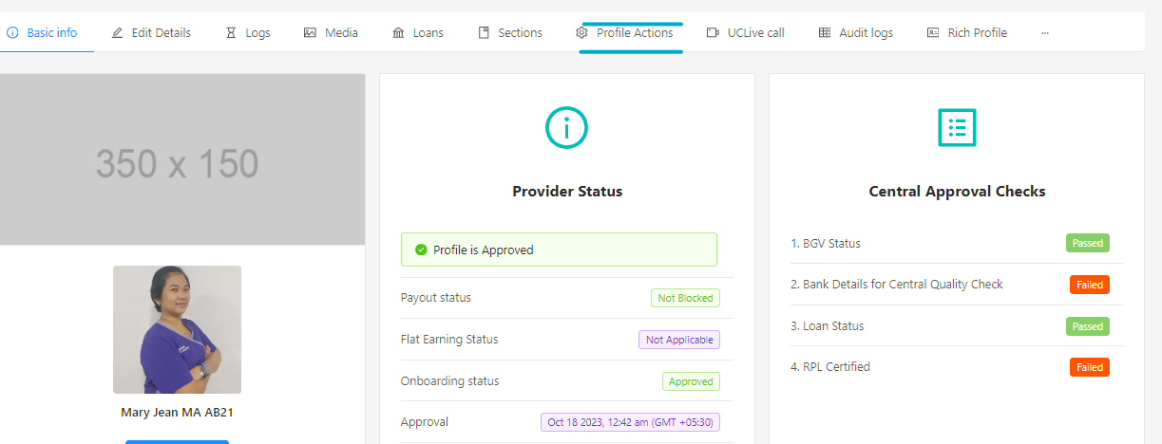The image size is (1162, 444).
Task: Click the Logs hourglass icon
Action: (x=232, y=32)
